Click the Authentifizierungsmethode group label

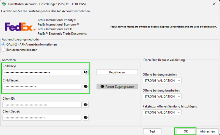coord(20,40)
